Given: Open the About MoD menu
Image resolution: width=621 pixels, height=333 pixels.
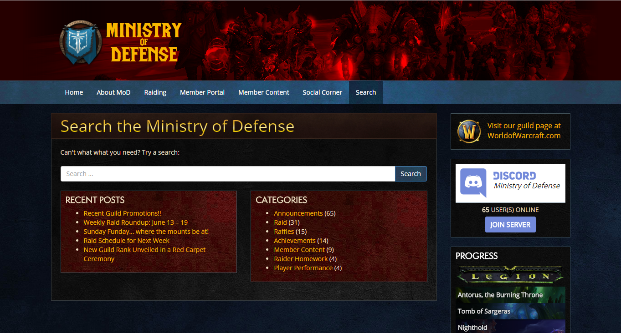Looking at the screenshot, I should point(113,92).
